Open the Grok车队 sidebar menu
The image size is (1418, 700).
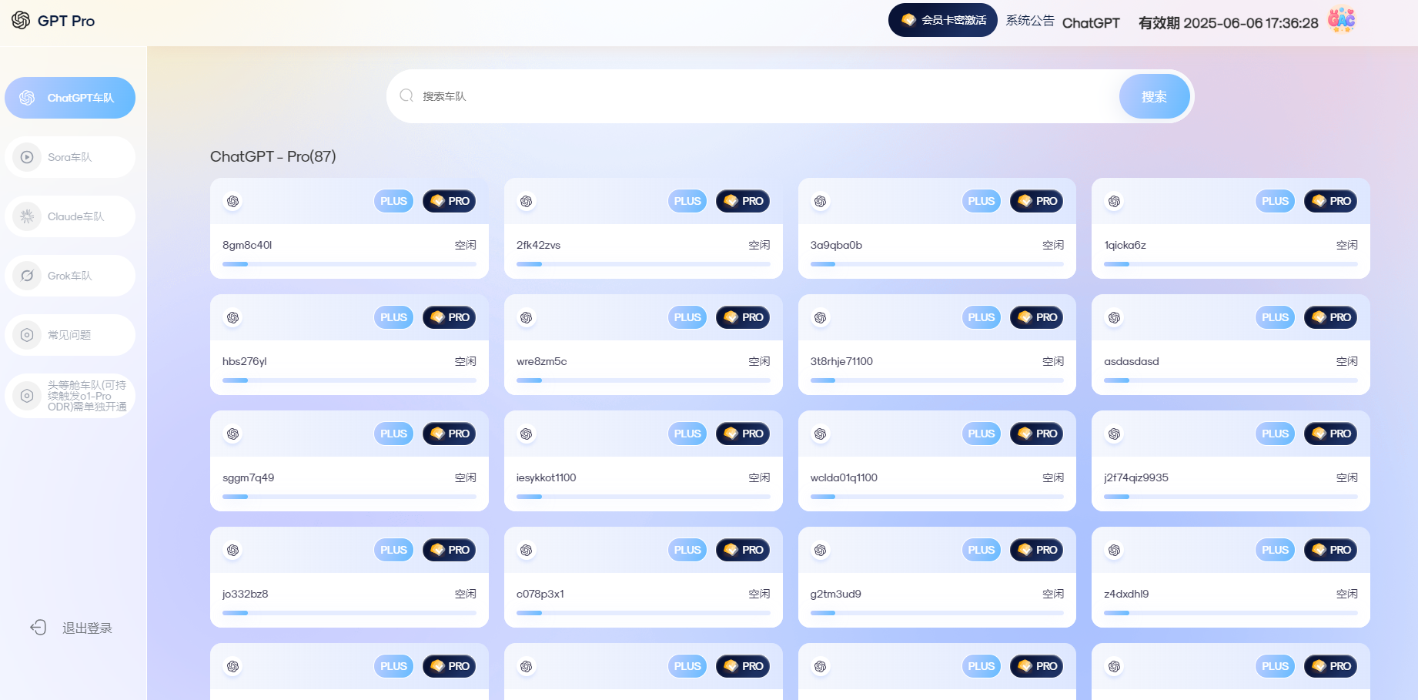tap(70, 276)
